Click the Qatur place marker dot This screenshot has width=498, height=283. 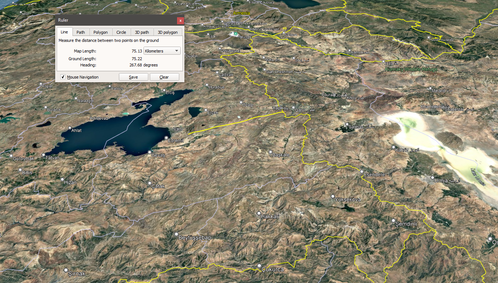point(293,108)
